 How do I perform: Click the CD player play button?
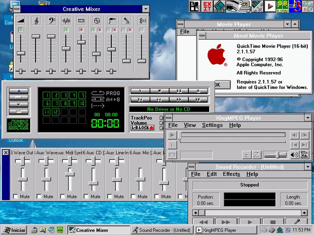tap(140, 91)
